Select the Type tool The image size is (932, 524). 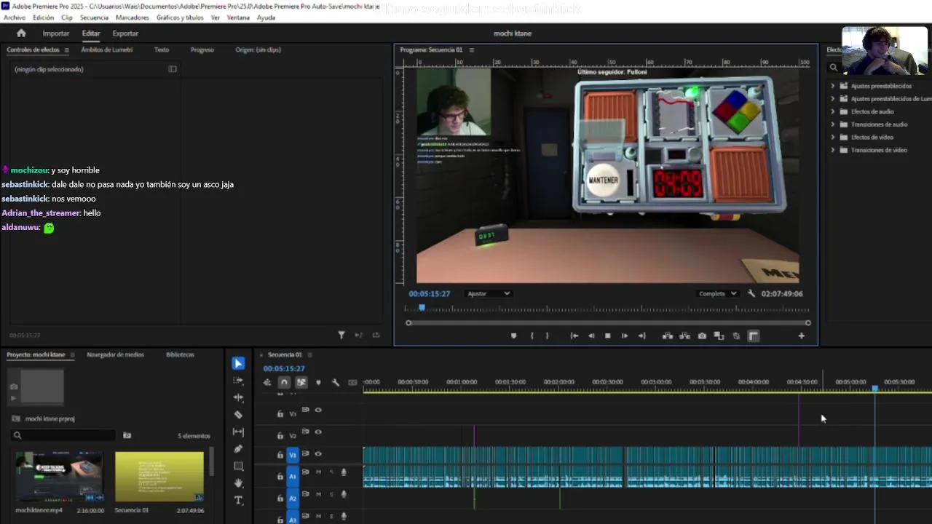pos(238,501)
